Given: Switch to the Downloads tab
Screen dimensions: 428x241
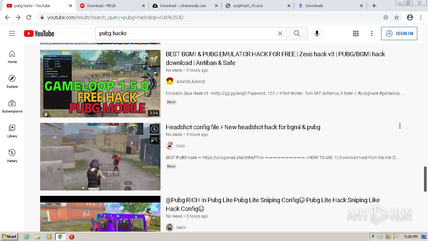Looking at the screenshot, I should [330, 6].
